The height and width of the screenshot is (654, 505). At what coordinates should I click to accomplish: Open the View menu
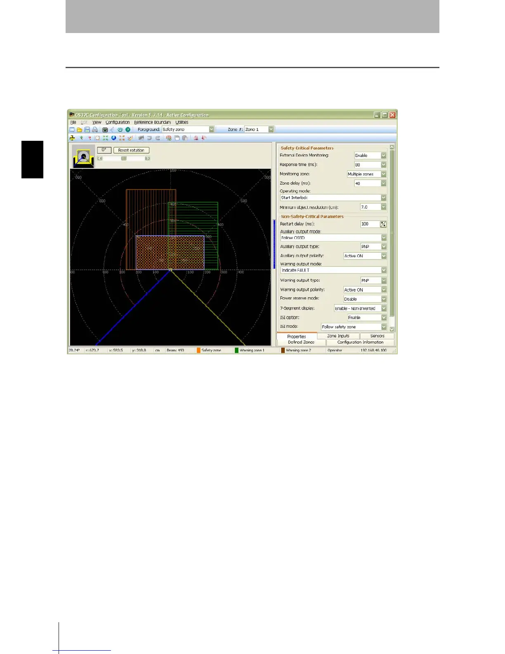(x=97, y=122)
